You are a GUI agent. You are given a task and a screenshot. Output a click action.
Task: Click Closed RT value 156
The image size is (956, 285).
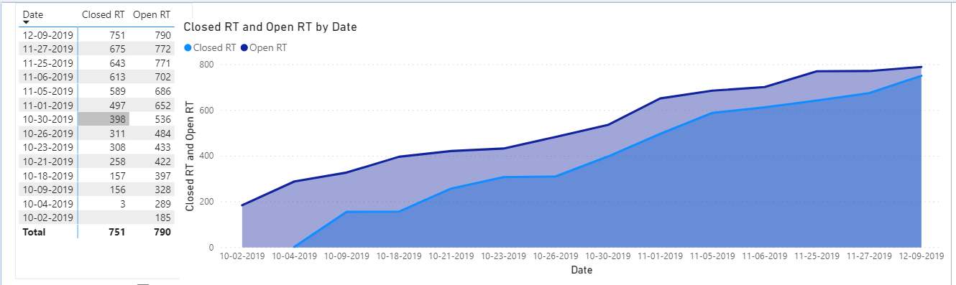pyautogui.click(x=117, y=190)
